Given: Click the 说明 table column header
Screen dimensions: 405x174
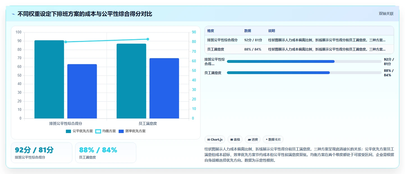Looking at the screenshot, I should coord(271,31).
